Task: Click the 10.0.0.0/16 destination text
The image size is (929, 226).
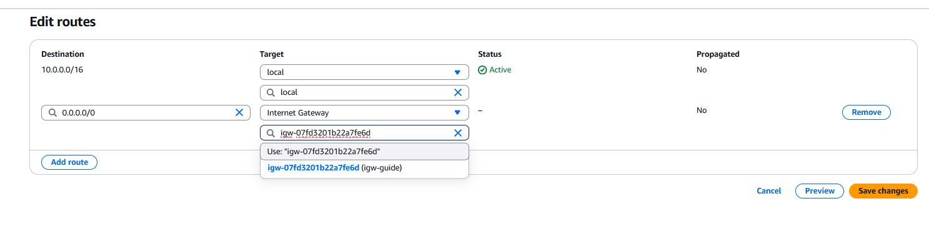Action: click(62, 70)
